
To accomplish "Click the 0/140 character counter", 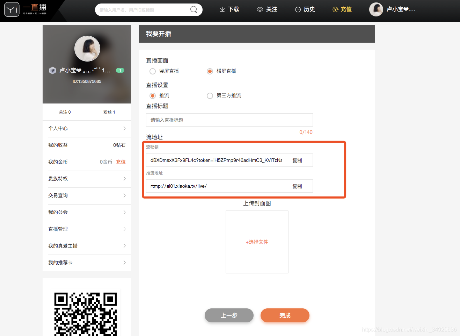I will [x=306, y=132].
